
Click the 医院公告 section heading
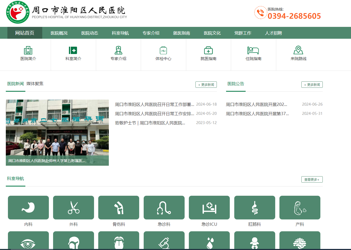236,84
